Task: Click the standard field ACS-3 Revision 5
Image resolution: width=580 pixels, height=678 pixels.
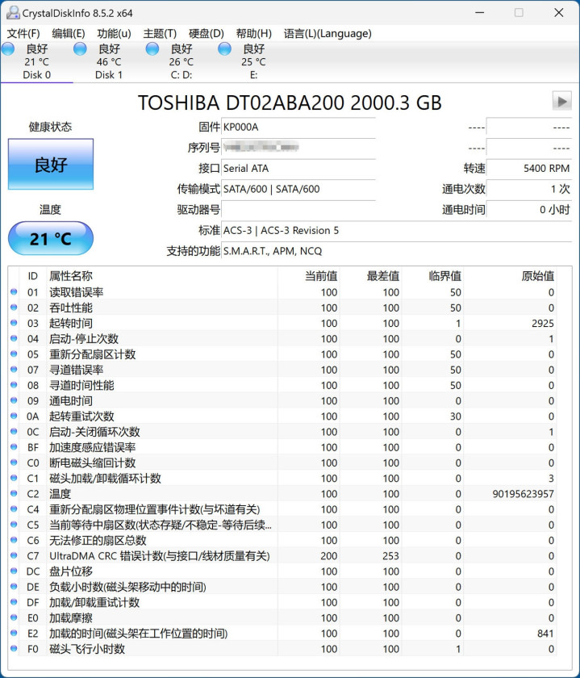Action: pos(396,231)
